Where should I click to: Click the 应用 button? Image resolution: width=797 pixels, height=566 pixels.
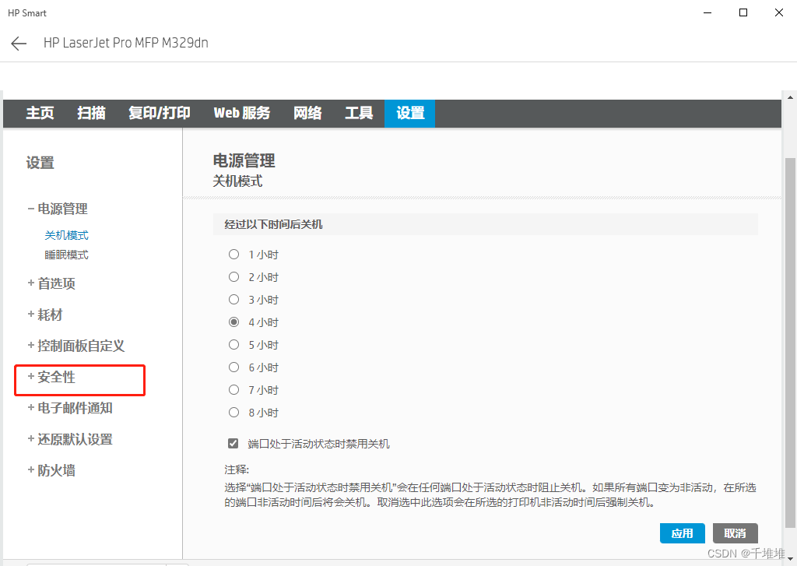682,533
